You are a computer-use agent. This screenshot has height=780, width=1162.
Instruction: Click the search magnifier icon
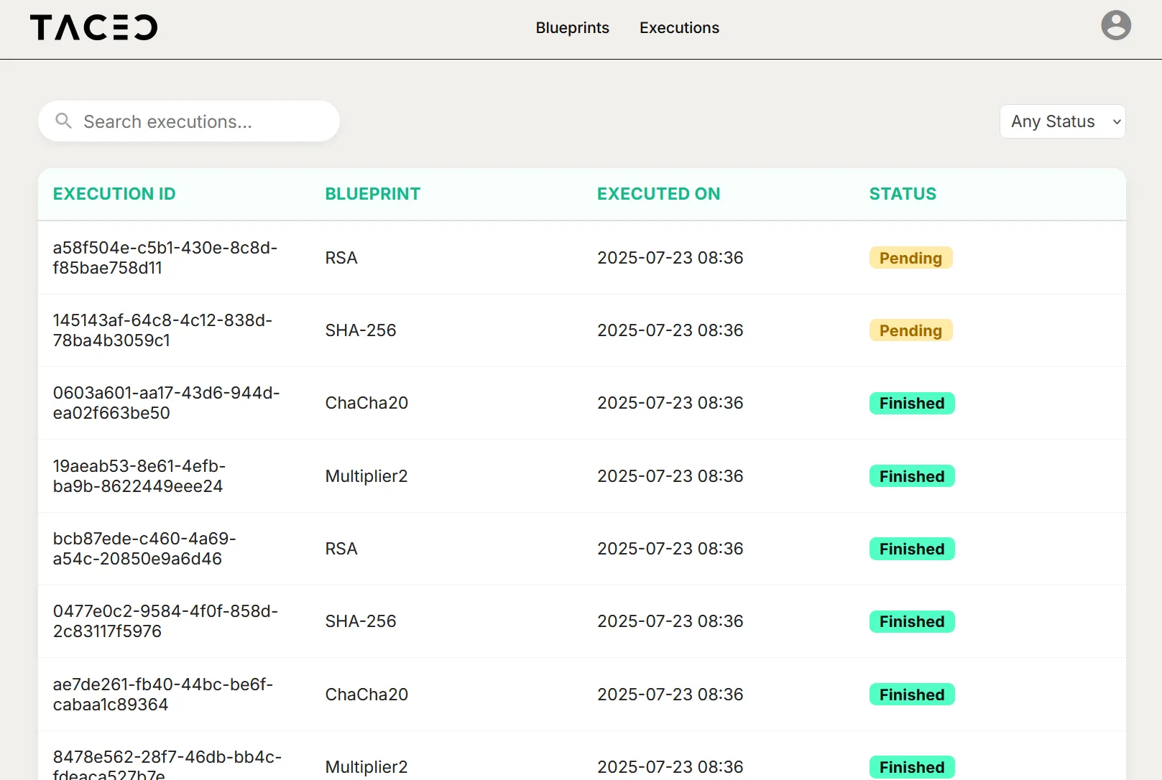pyautogui.click(x=64, y=121)
